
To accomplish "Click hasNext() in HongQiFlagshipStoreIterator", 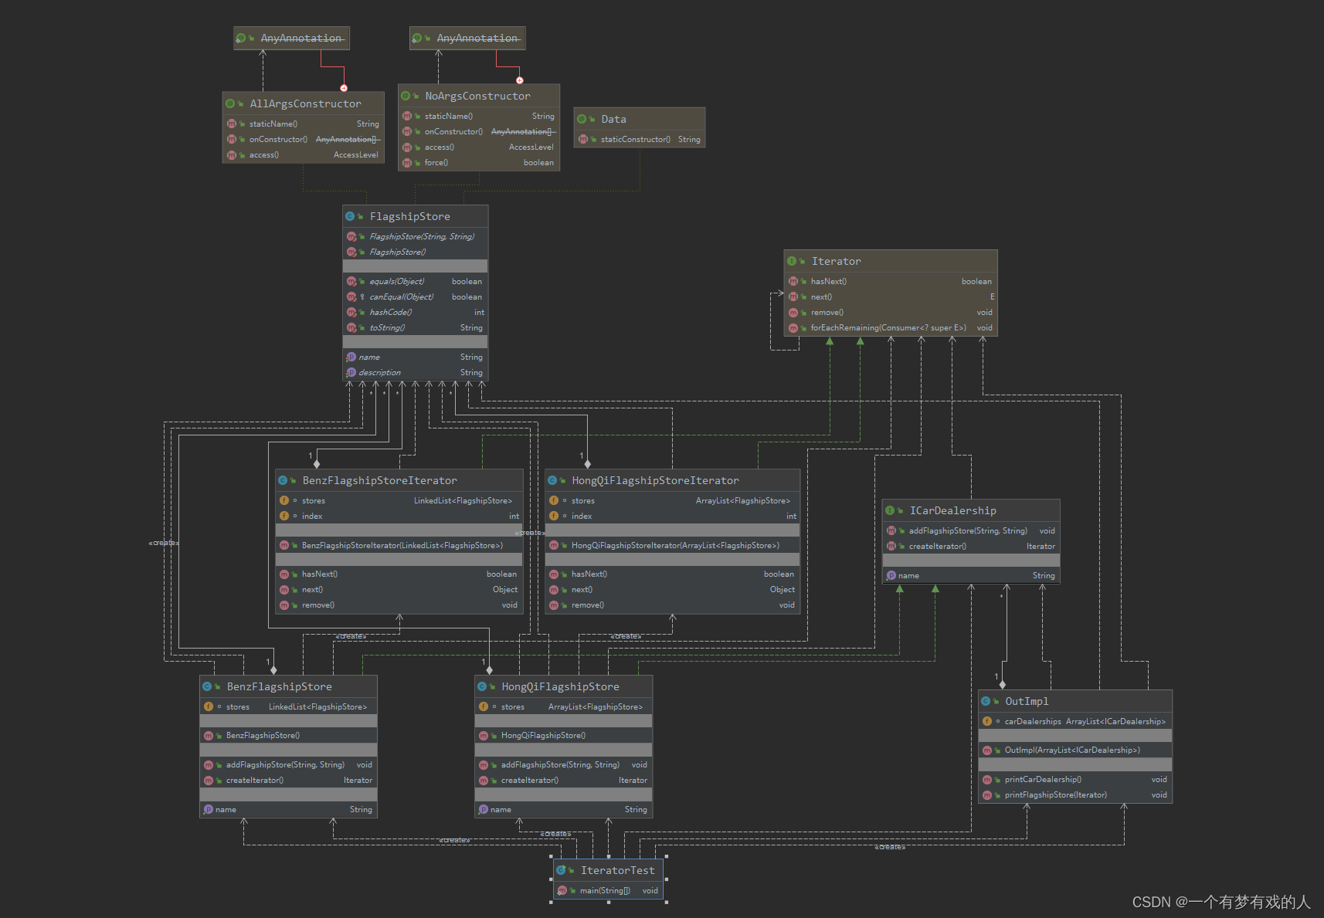I will point(671,574).
